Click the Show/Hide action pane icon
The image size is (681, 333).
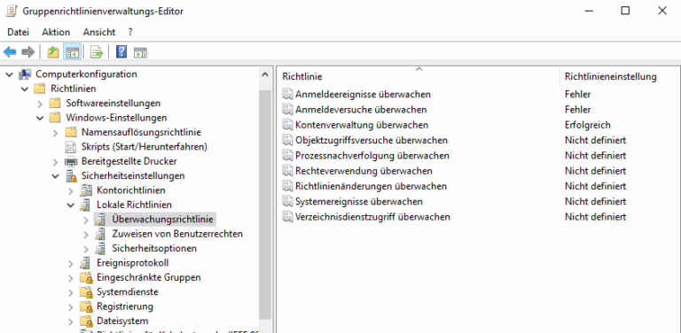tap(140, 52)
